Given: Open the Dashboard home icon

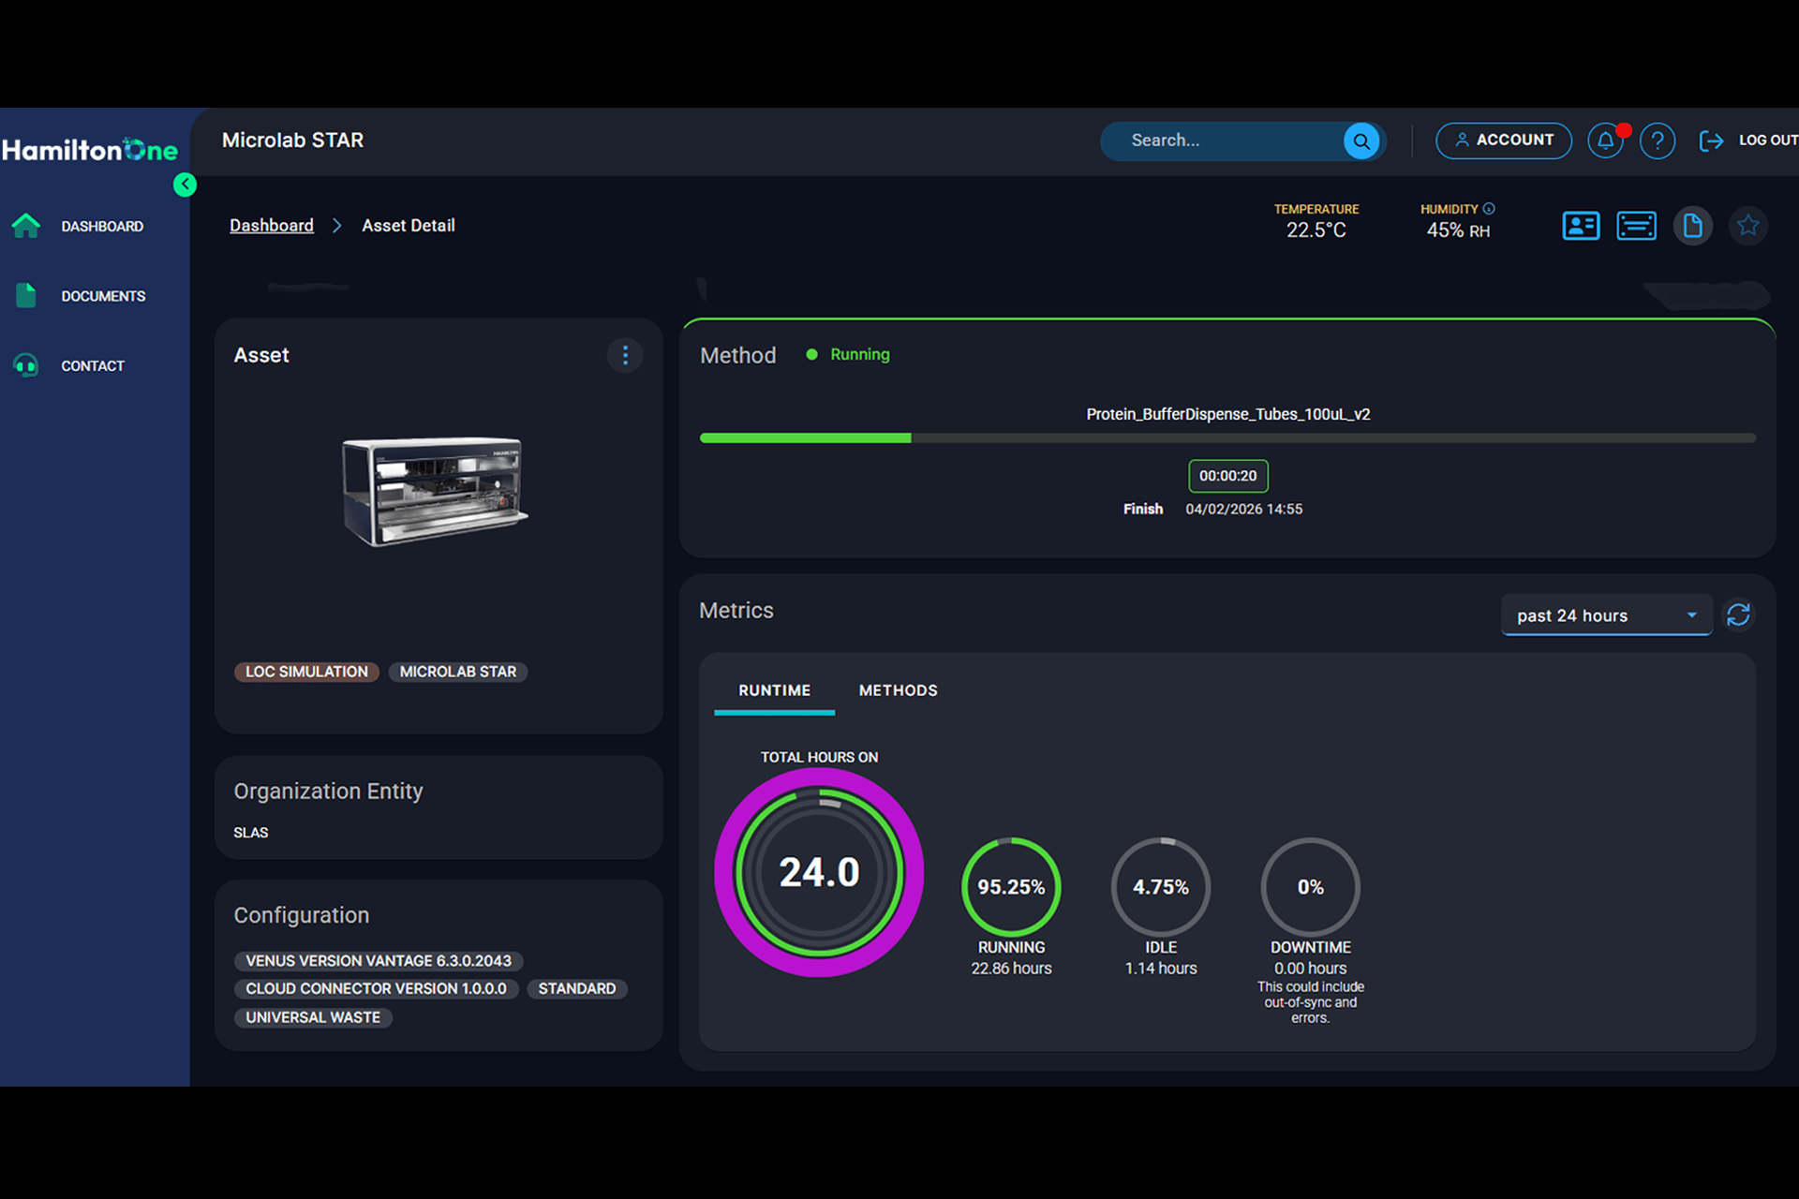Looking at the screenshot, I should click(26, 226).
